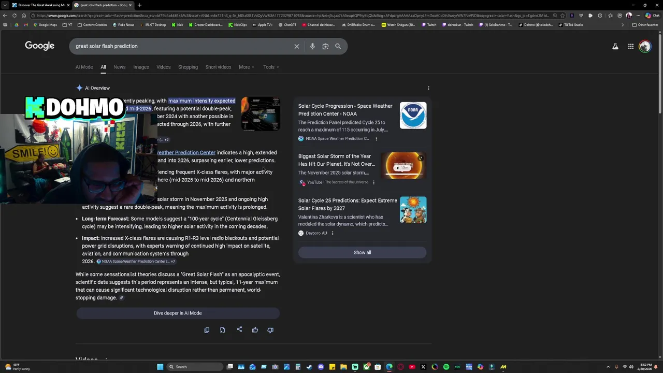The height and width of the screenshot is (373, 663).
Task: Click the Dayboro cartoon sun thumbnail
Action: tap(413, 210)
